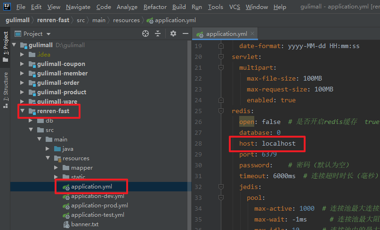
Task: Fold the servlet block at line 20
Action: (221, 57)
